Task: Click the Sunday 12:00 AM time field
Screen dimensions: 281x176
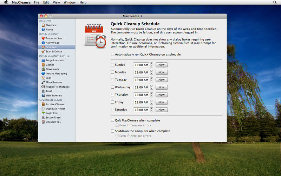Action: [x=142, y=65]
